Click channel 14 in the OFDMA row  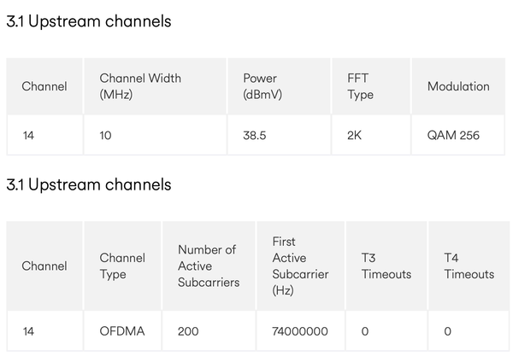[28, 331]
